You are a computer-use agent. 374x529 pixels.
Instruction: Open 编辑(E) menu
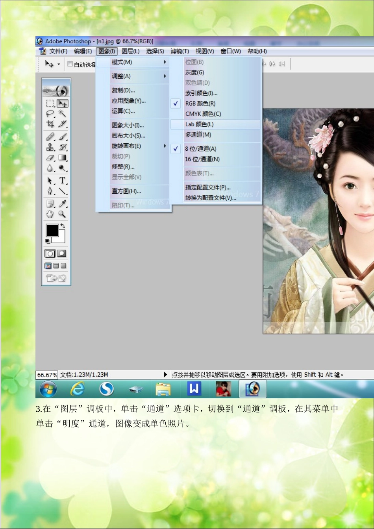point(83,51)
